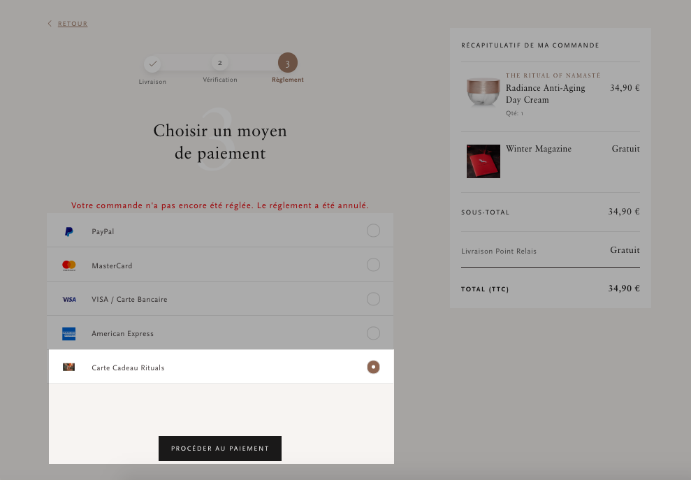Click the SOUS-TOTAL label

(x=485, y=212)
